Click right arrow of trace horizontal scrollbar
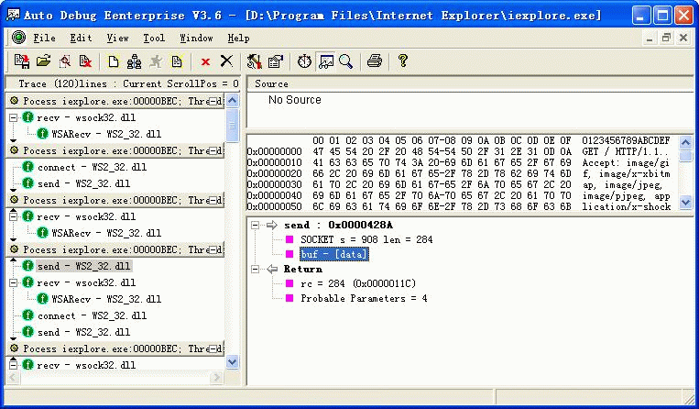Screen dimensions: 699x409 216,377
